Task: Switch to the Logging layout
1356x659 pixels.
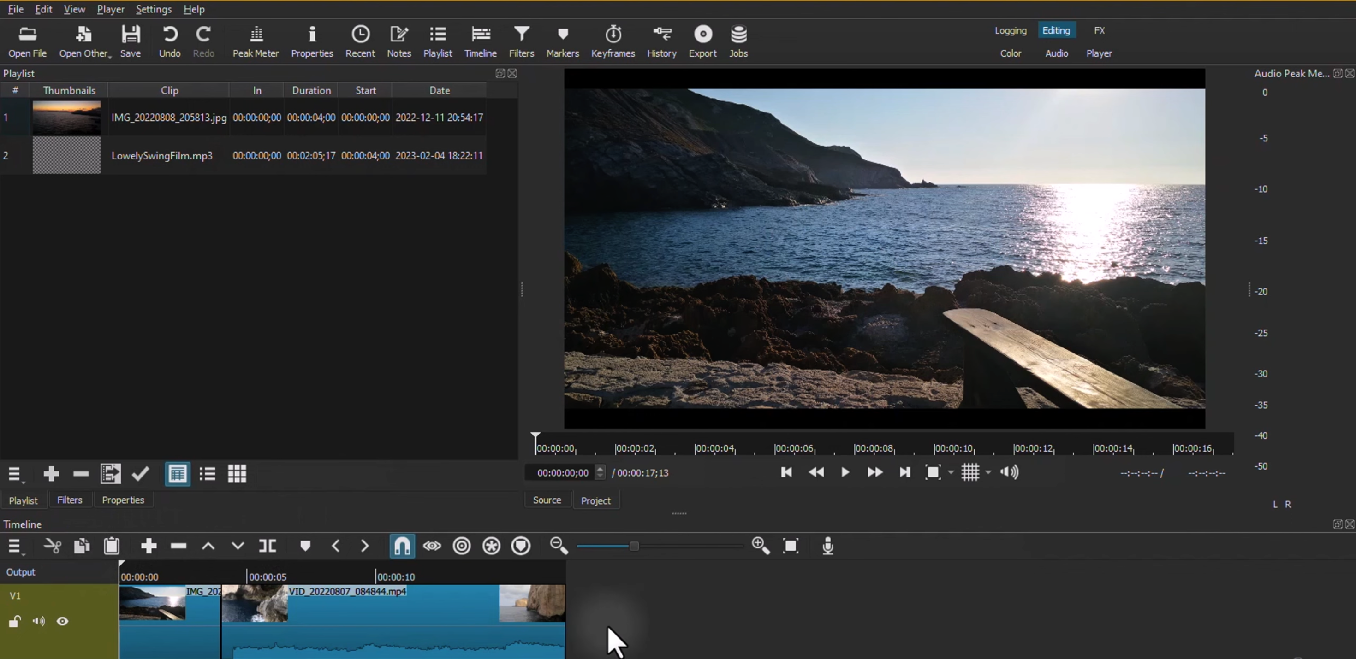Action: click(1010, 30)
